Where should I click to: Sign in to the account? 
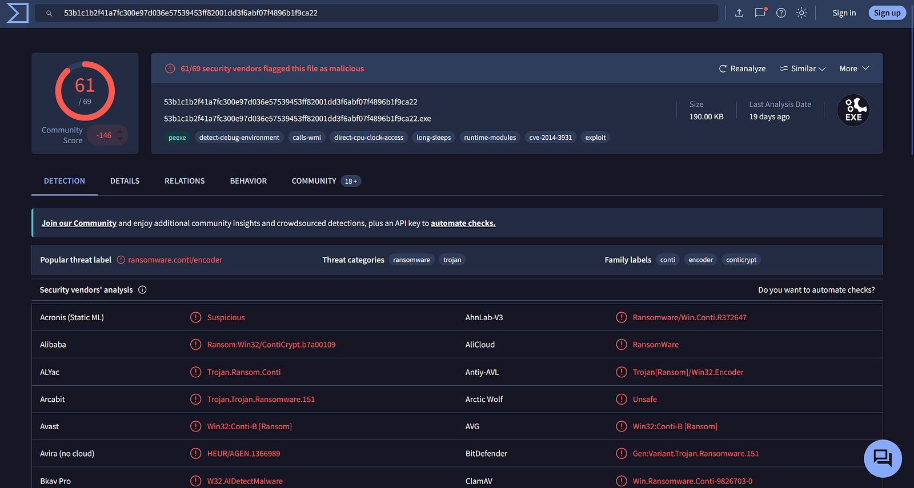click(x=844, y=13)
